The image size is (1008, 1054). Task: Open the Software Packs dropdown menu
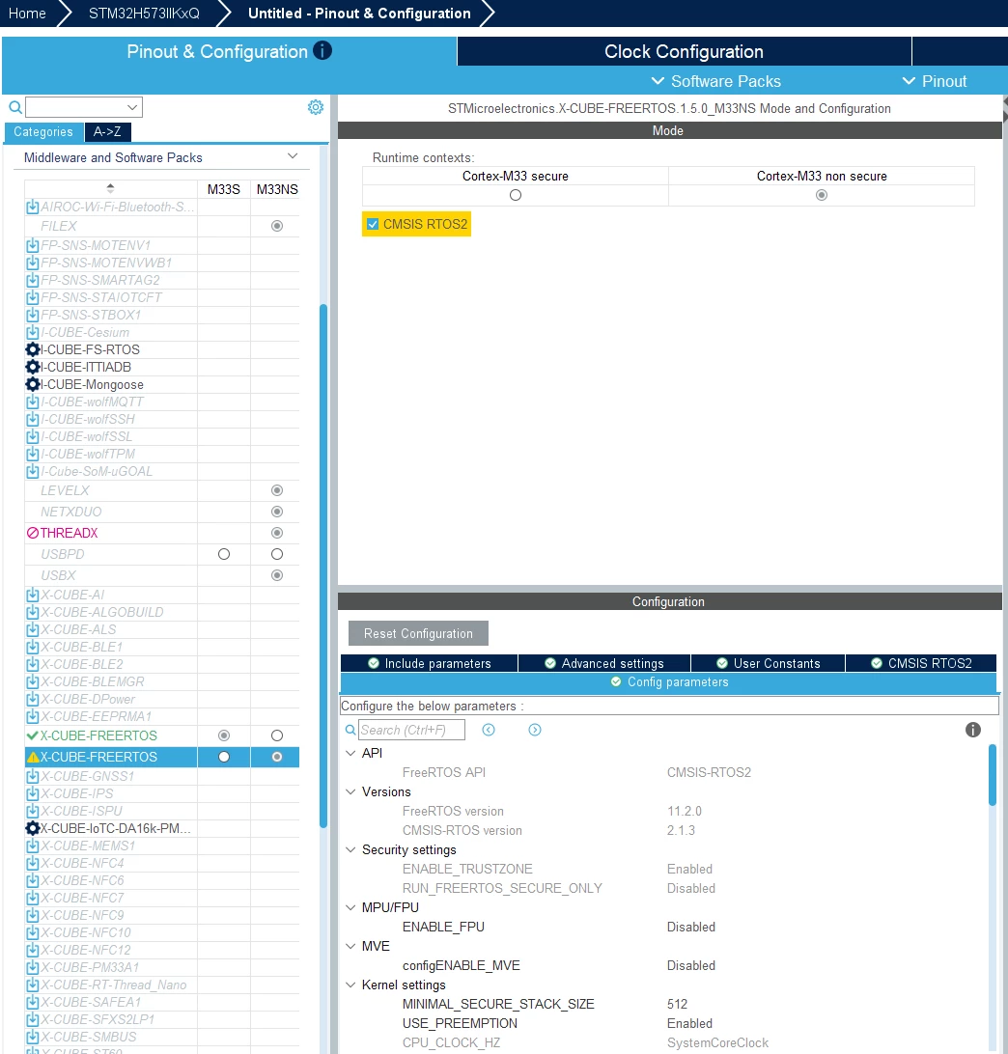click(716, 81)
